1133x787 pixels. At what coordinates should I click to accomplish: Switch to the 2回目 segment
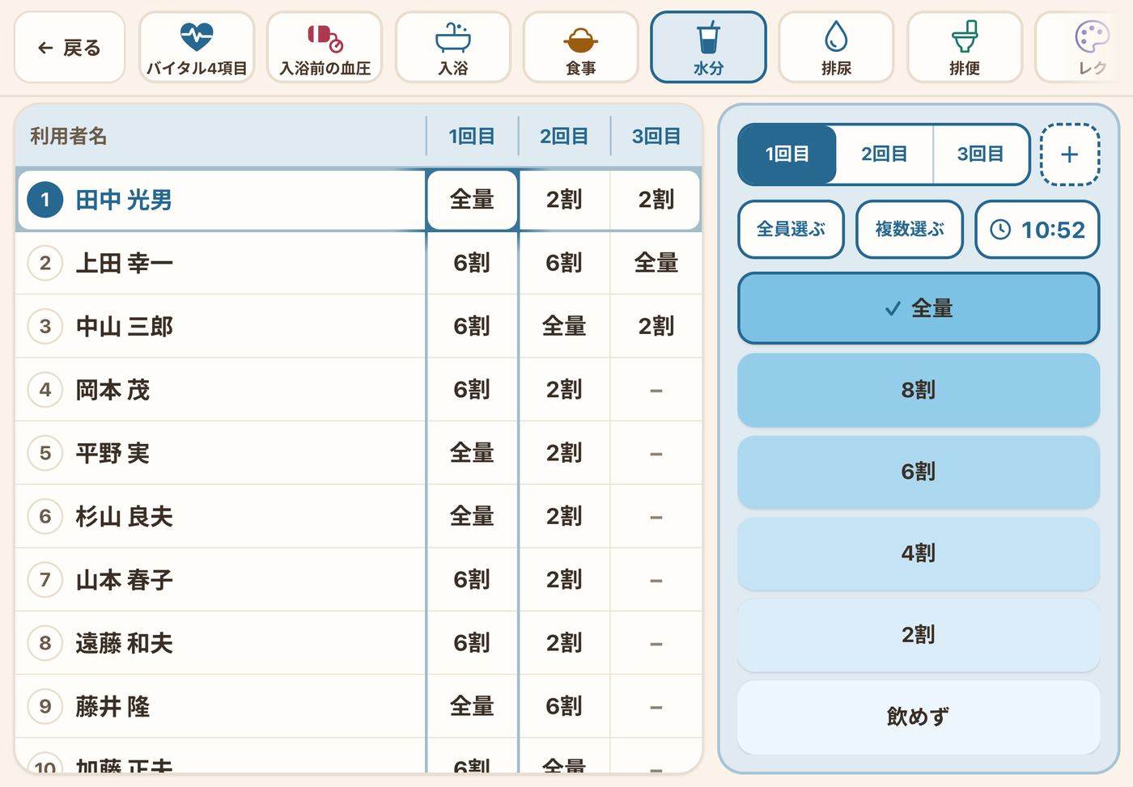(x=884, y=154)
